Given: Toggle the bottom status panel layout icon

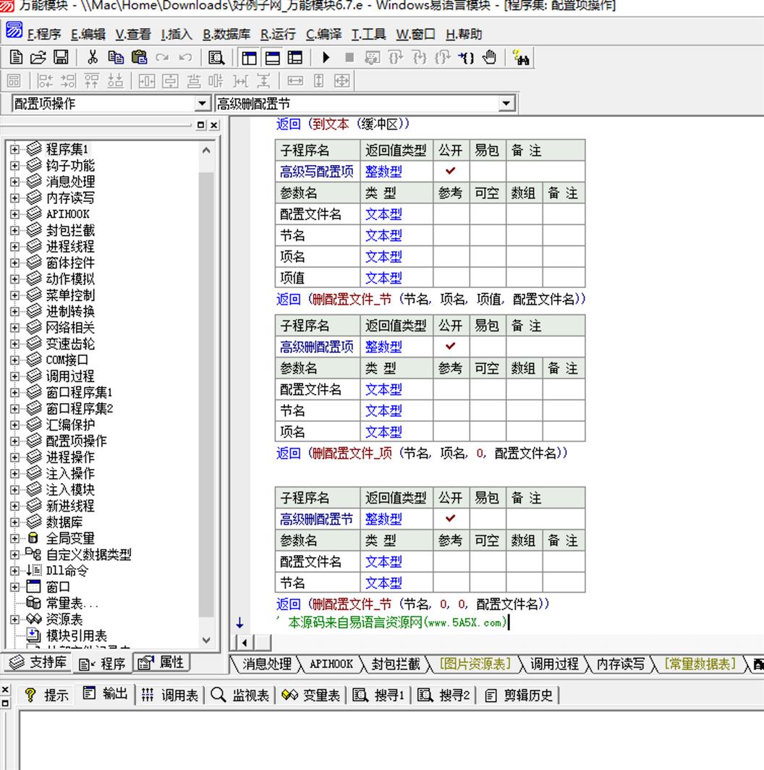Looking at the screenshot, I should pos(273,58).
